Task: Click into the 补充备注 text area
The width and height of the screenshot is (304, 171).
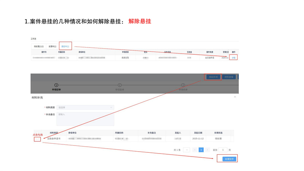Action: click(85, 119)
